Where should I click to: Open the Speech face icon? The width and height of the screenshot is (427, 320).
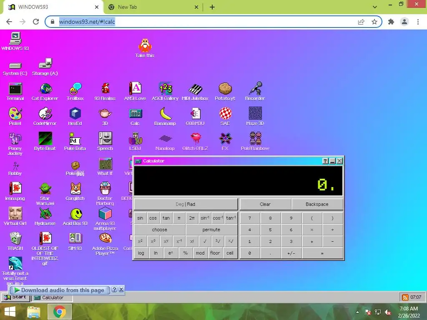pyautogui.click(x=105, y=141)
